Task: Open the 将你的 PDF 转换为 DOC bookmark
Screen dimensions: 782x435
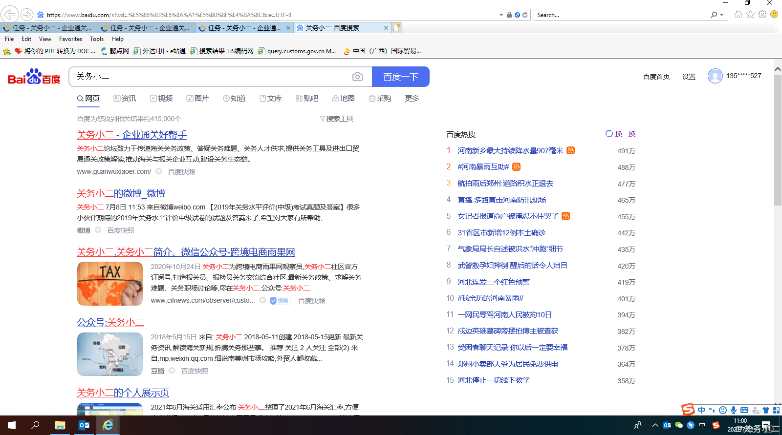Action: tap(55, 51)
